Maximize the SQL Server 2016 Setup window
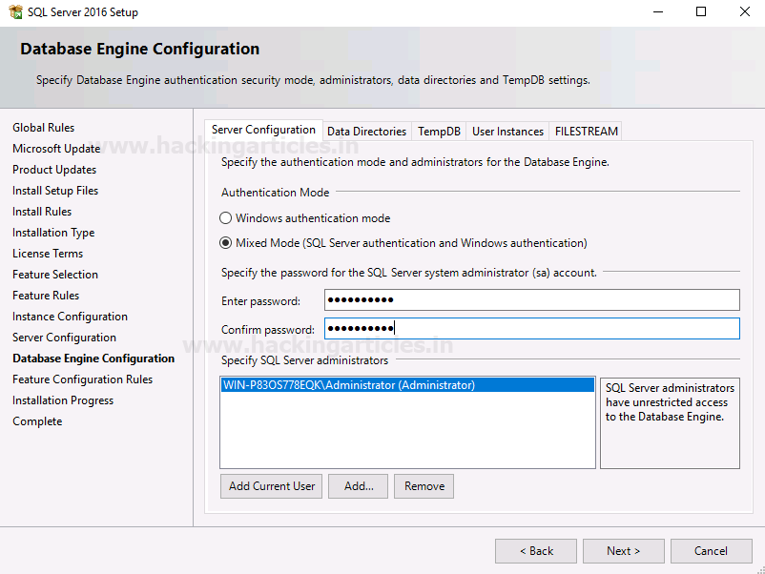 [701, 12]
